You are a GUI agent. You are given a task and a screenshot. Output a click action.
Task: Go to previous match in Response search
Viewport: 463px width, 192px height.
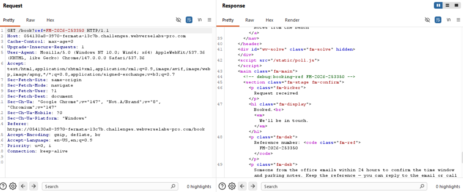tap(242, 186)
